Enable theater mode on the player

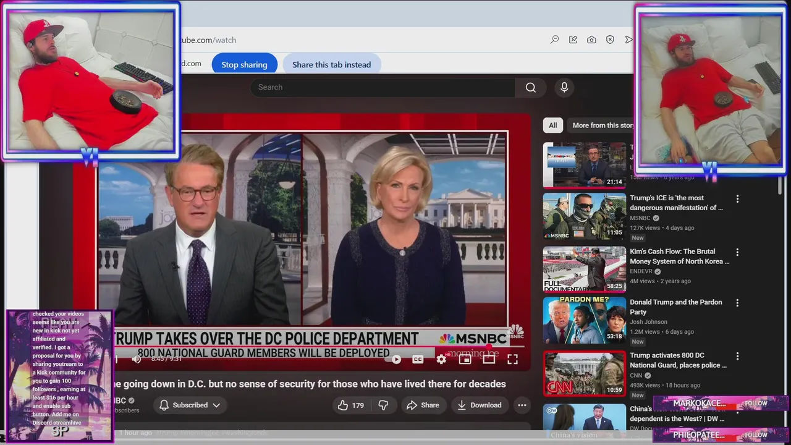[489, 359]
